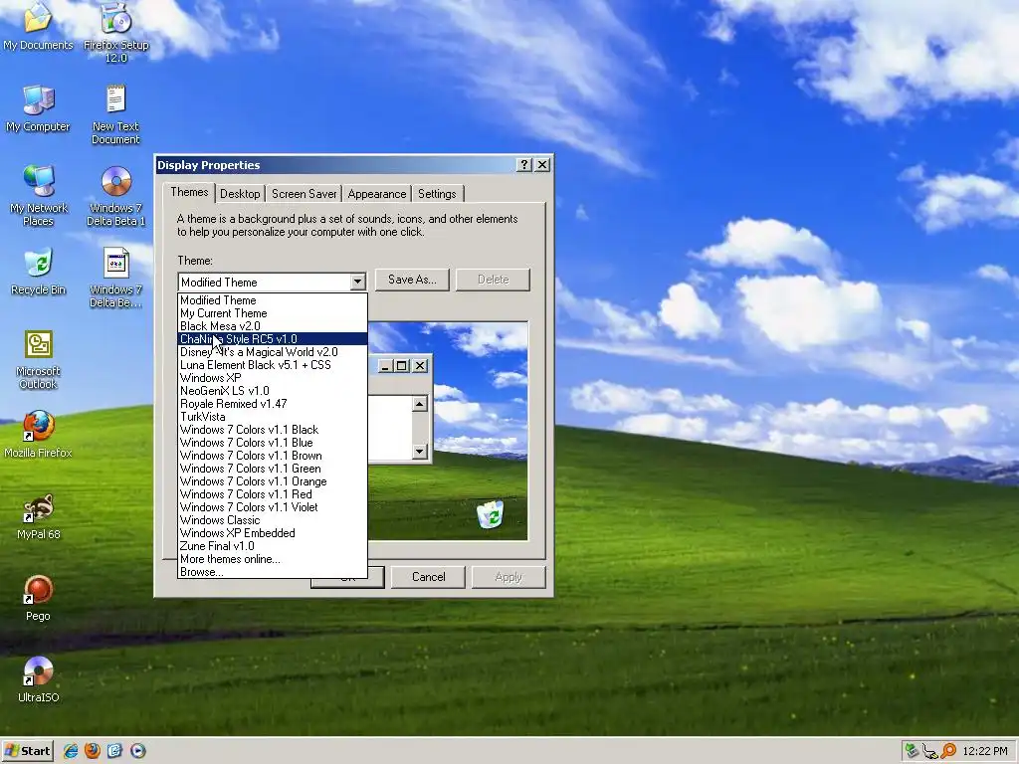The height and width of the screenshot is (764, 1019).
Task: Choose Black Mesa v2.0 theme
Action: [x=273, y=326]
